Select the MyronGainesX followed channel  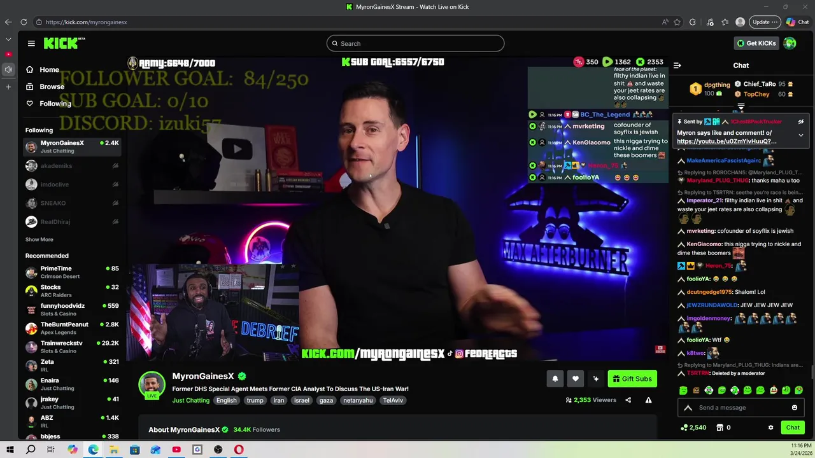pos(71,147)
